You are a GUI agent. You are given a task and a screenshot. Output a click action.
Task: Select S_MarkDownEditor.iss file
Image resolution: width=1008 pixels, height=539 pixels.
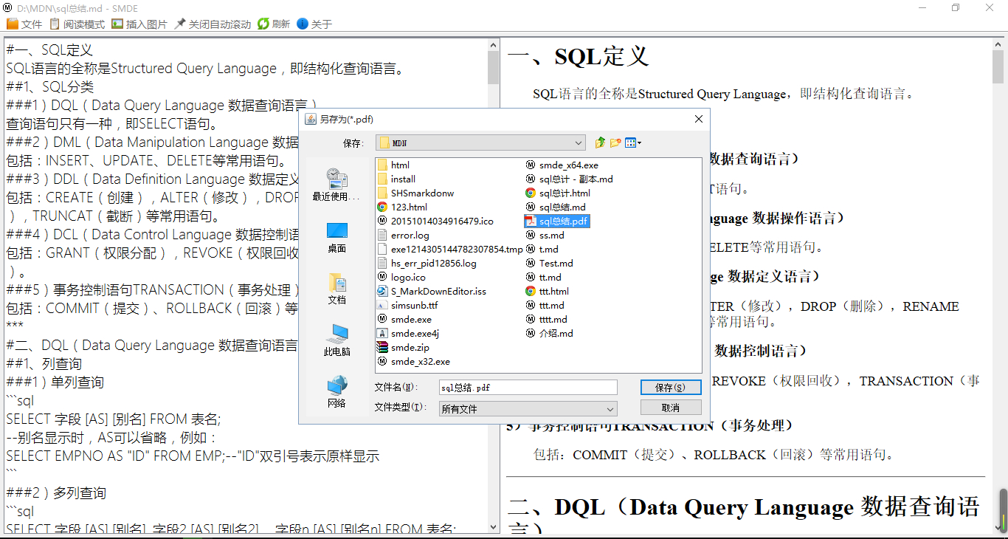[x=432, y=291]
